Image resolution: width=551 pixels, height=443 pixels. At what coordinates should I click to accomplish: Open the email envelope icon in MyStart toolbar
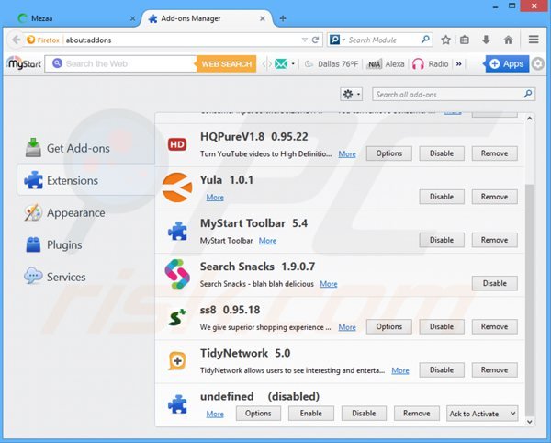281,64
